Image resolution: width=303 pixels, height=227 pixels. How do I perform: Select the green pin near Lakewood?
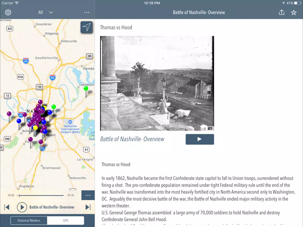[x=86, y=89]
